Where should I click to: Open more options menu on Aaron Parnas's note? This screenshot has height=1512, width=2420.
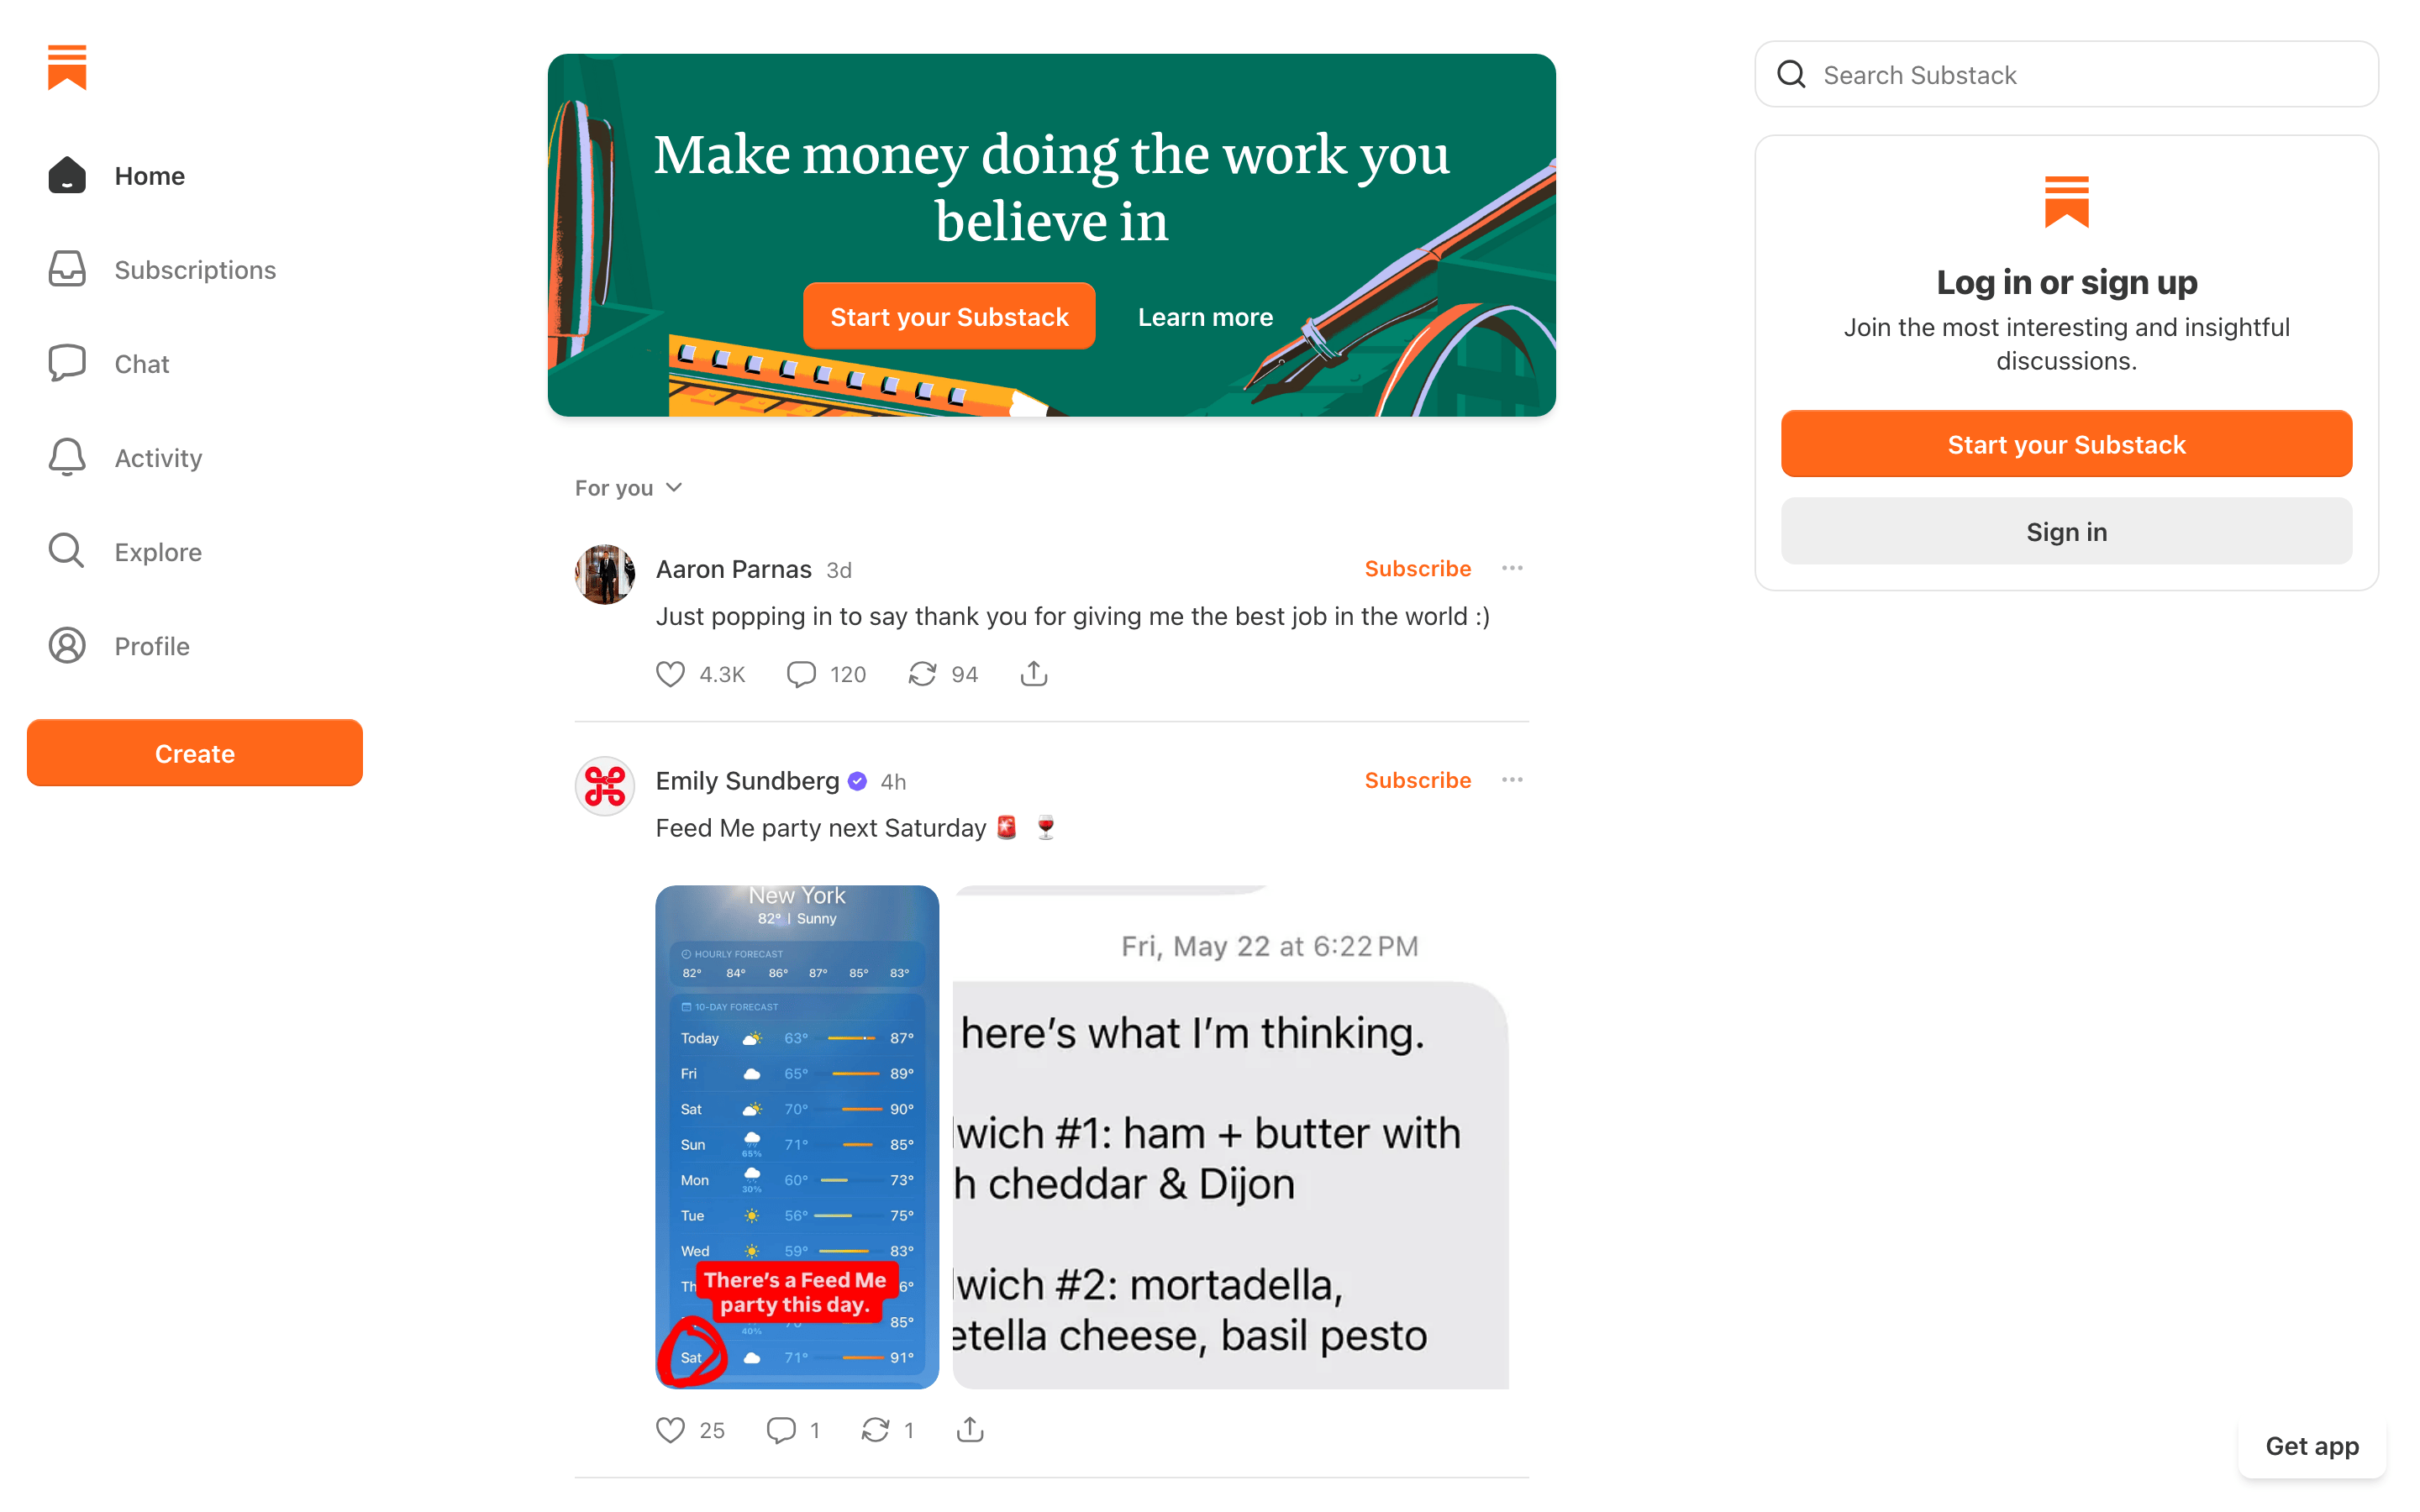coord(1512,568)
